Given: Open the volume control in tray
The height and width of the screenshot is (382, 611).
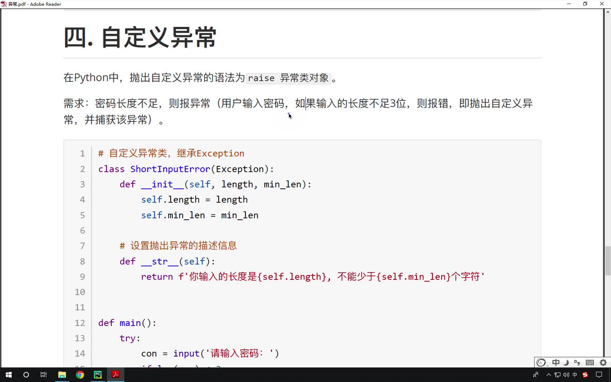Looking at the screenshot, I should (566, 375).
